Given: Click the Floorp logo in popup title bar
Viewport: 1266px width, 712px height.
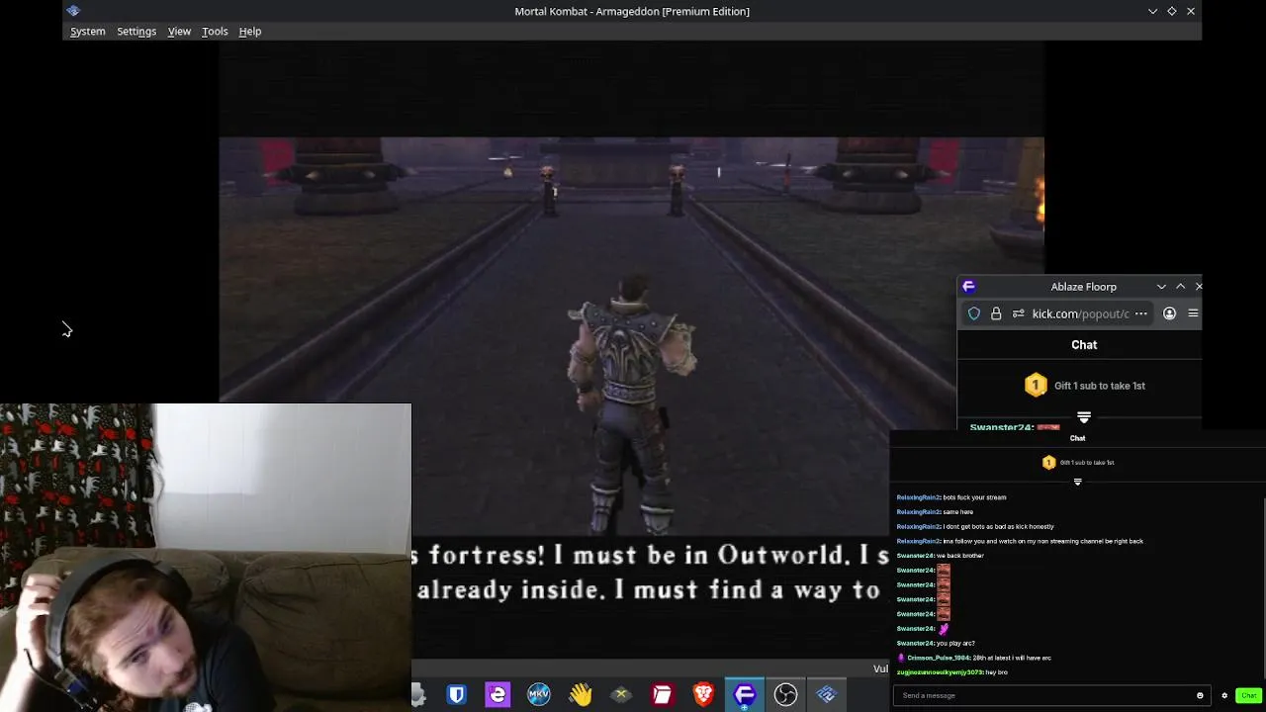Looking at the screenshot, I should point(969,287).
